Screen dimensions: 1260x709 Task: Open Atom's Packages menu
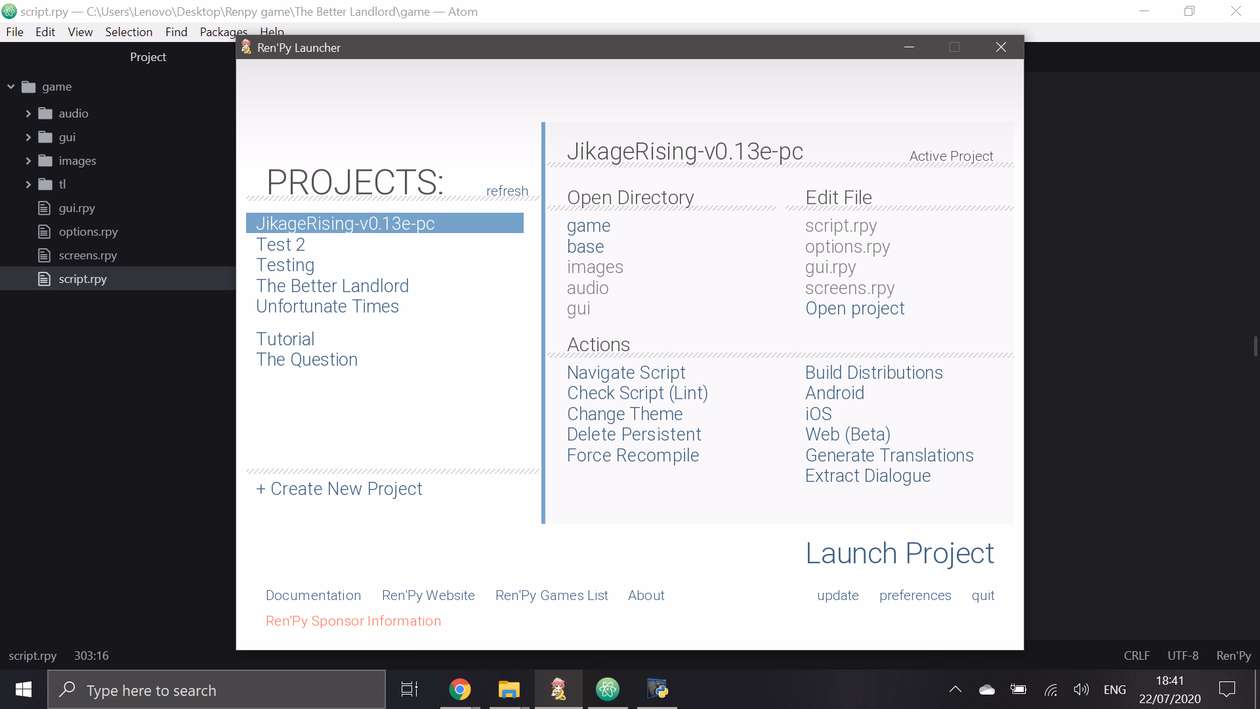(223, 32)
